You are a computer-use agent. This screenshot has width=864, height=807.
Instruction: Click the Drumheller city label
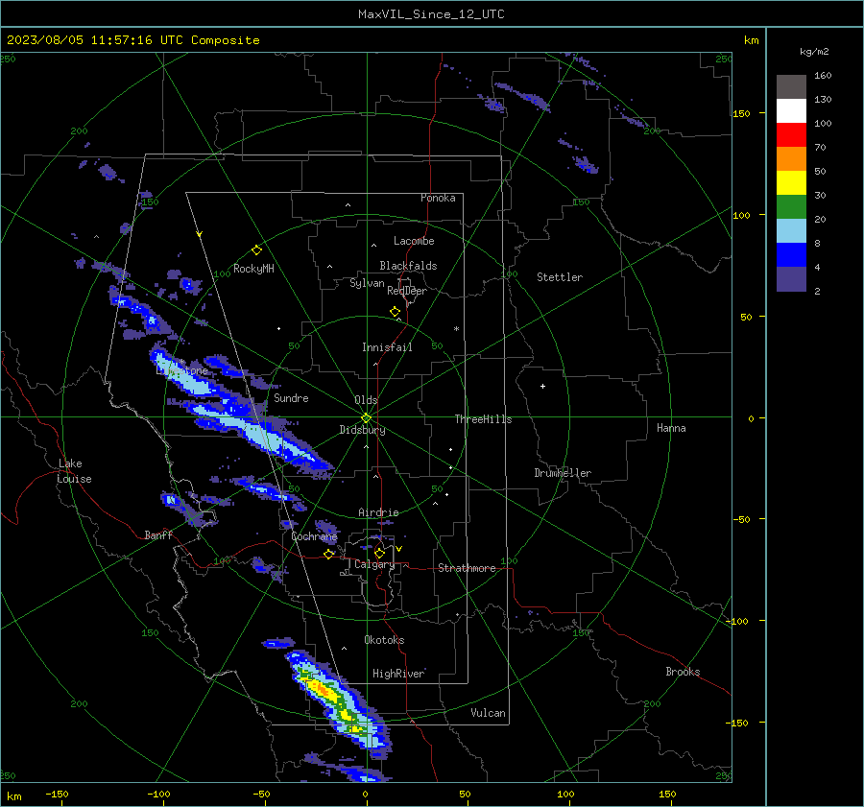tap(563, 473)
